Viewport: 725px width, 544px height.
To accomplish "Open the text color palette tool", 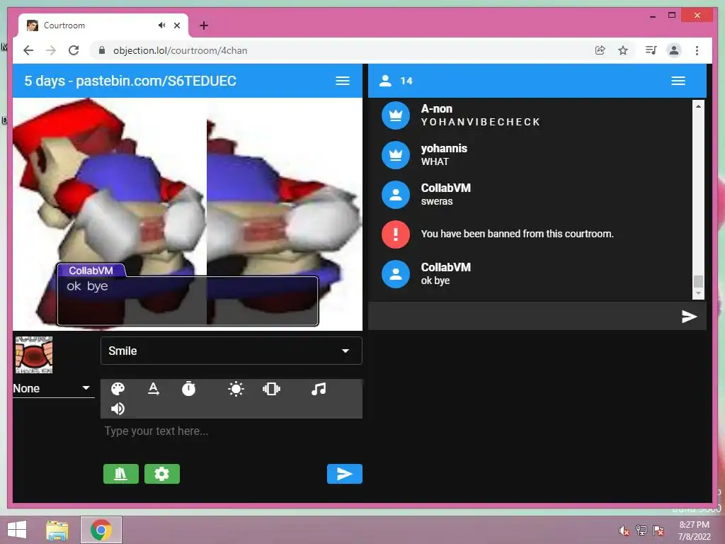I will pyautogui.click(x=118, y=389).
